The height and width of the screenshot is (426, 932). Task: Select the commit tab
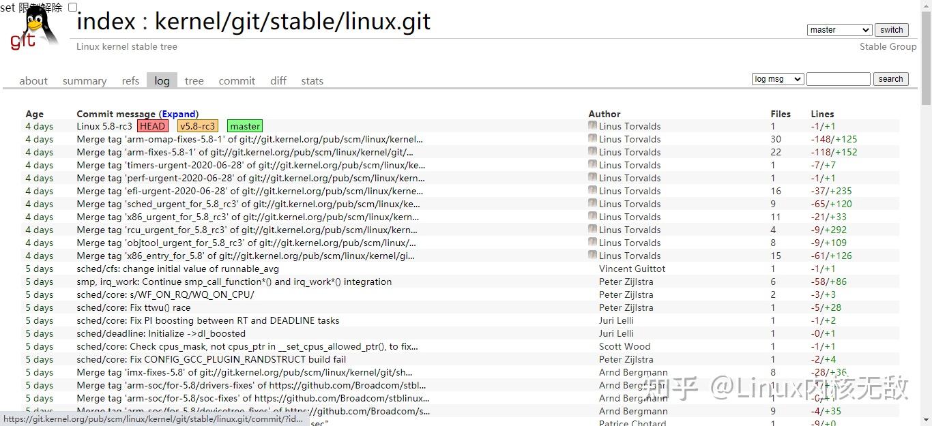point(237,80)
